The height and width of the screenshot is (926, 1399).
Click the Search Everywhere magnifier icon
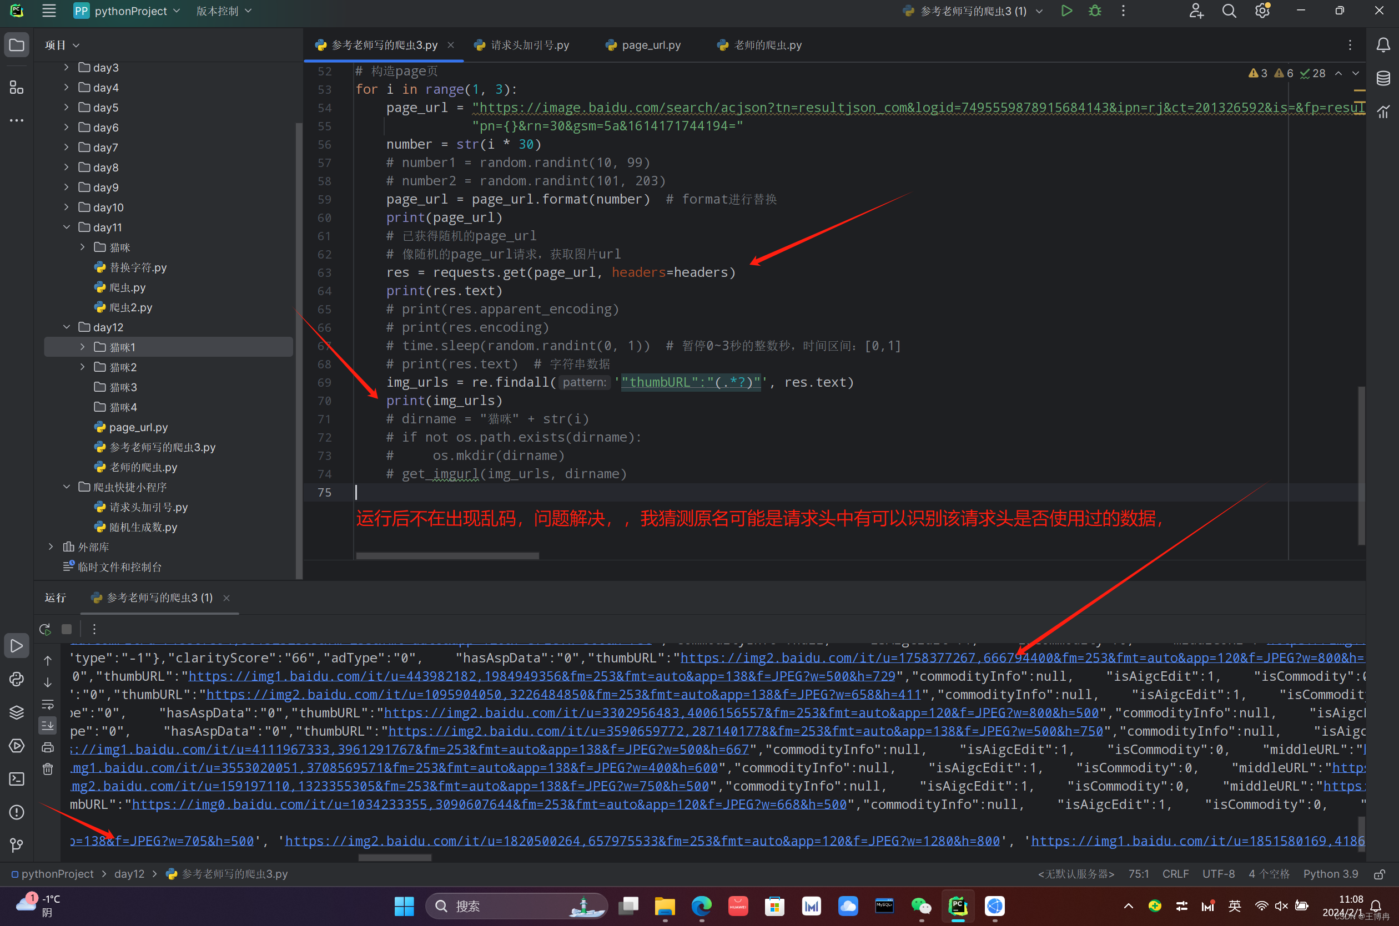tap(1229, 11)
